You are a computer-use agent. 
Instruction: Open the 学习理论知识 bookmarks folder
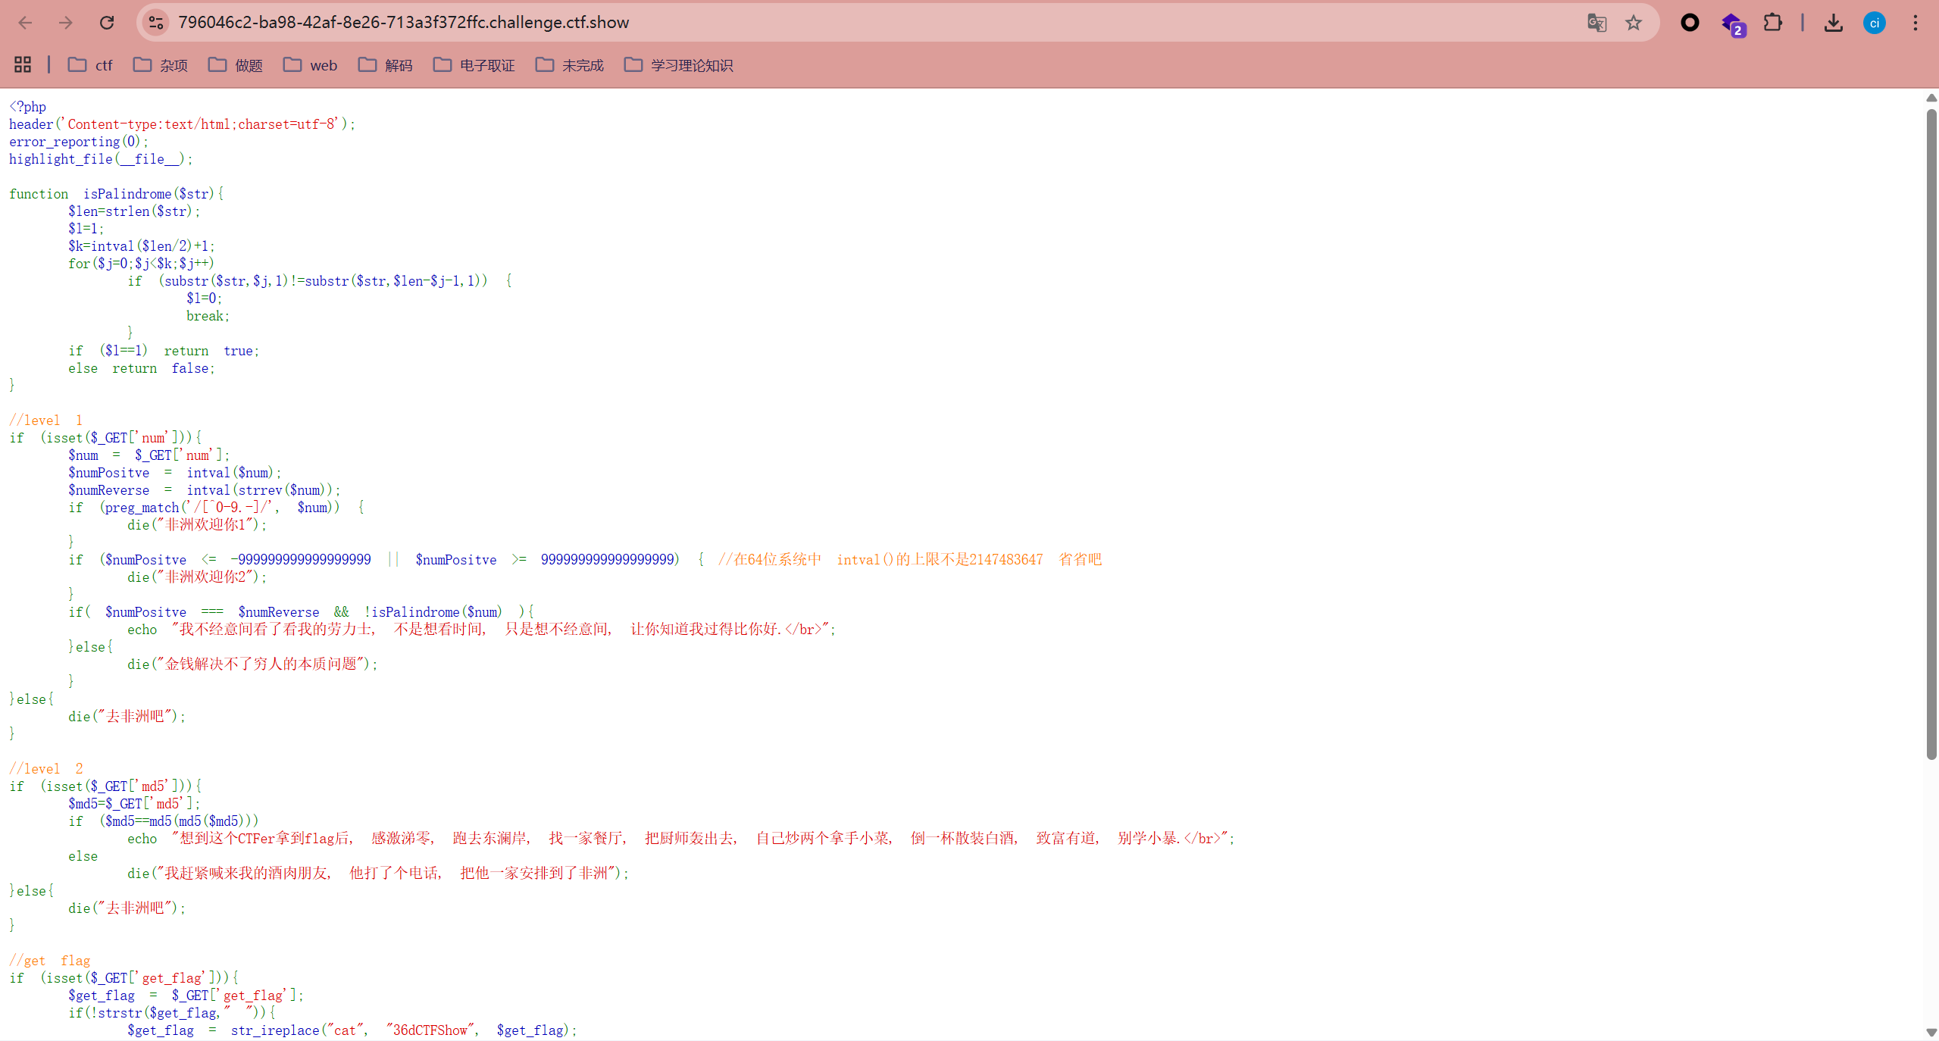click(x=679, y=65)
